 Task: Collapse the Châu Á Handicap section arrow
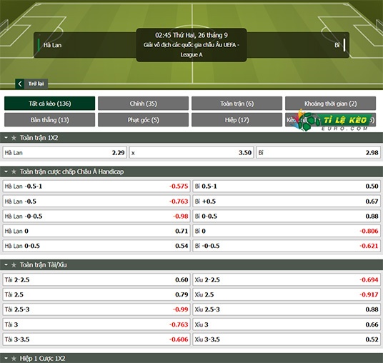6,171
